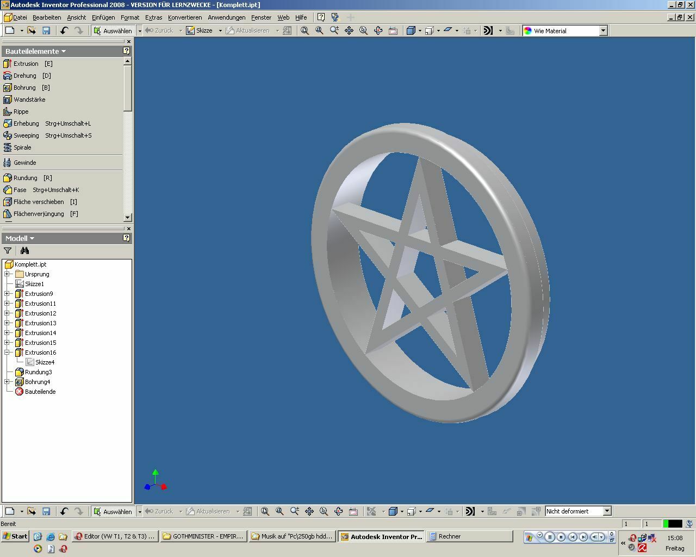The image size is (696, 557).
Task: Open the Datei menu
Action: coord(20,17)
